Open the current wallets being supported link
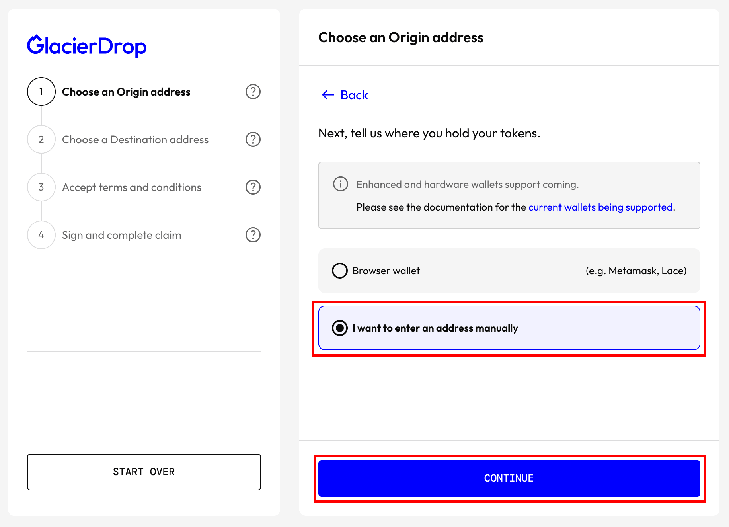The image size is (729, 527). coord(600,207)
